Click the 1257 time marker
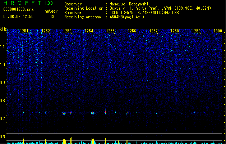226x144 pixels. click(x=154, y=31)
